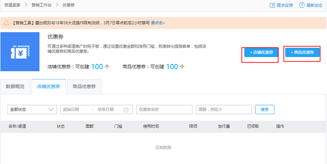Open the 请点击 link in notice
327x164 pixels.
click(x=158, y=23)
